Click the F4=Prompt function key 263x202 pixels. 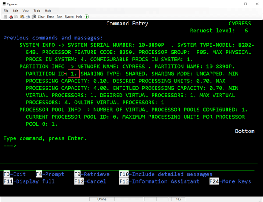[50, 174]
